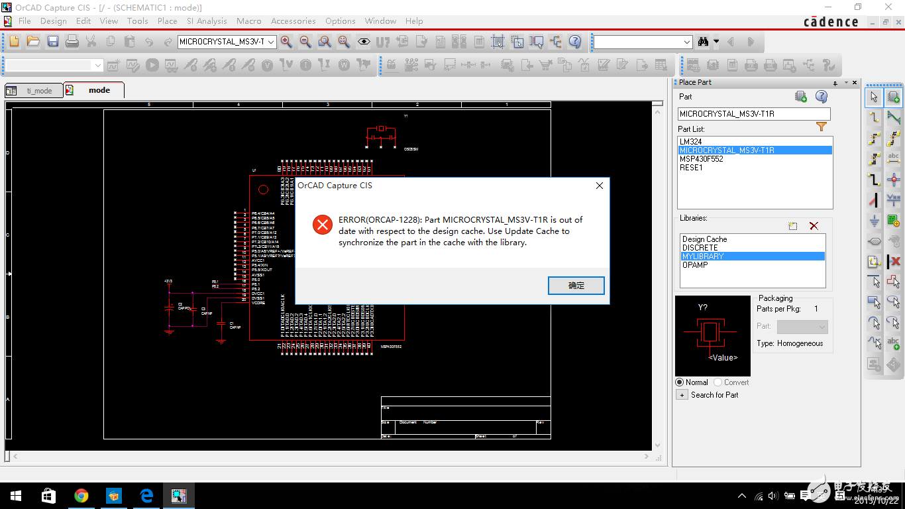Screen dimensions: 905x509
Task: Open the Place Wire tool
Action: click(x=873, y=117)
